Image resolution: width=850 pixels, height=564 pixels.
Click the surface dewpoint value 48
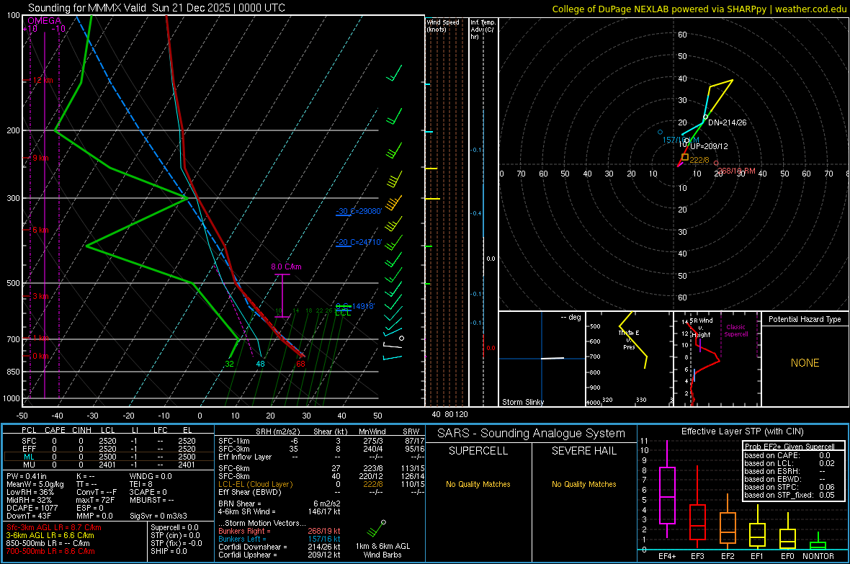(260, 364)
